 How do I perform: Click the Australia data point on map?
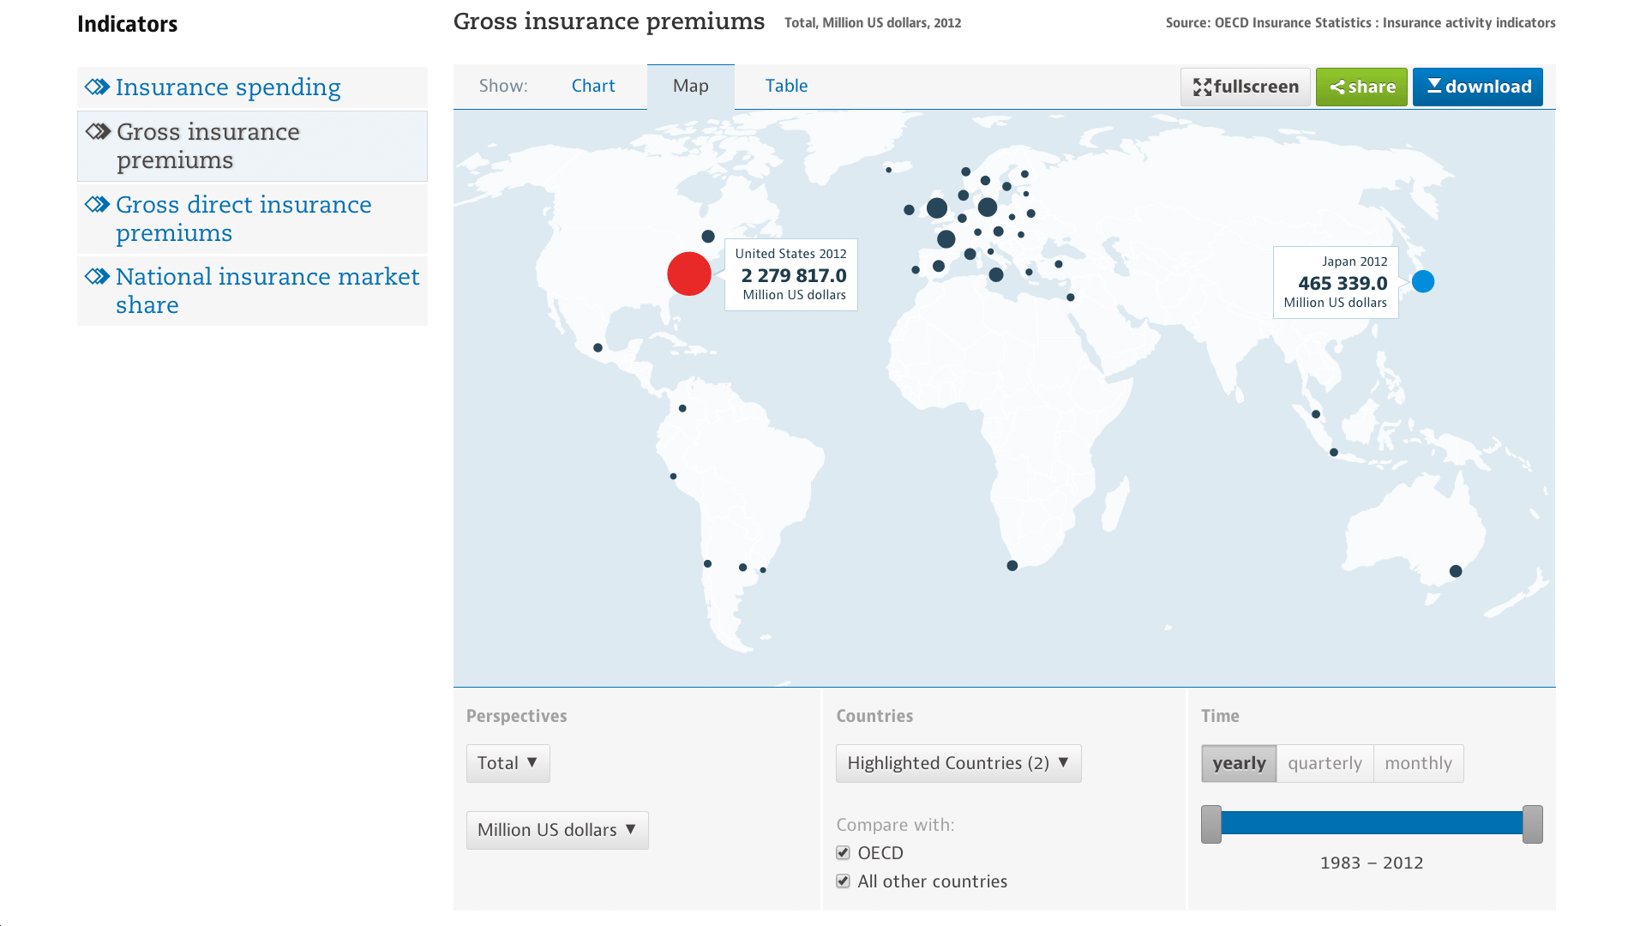(1456, 571)
